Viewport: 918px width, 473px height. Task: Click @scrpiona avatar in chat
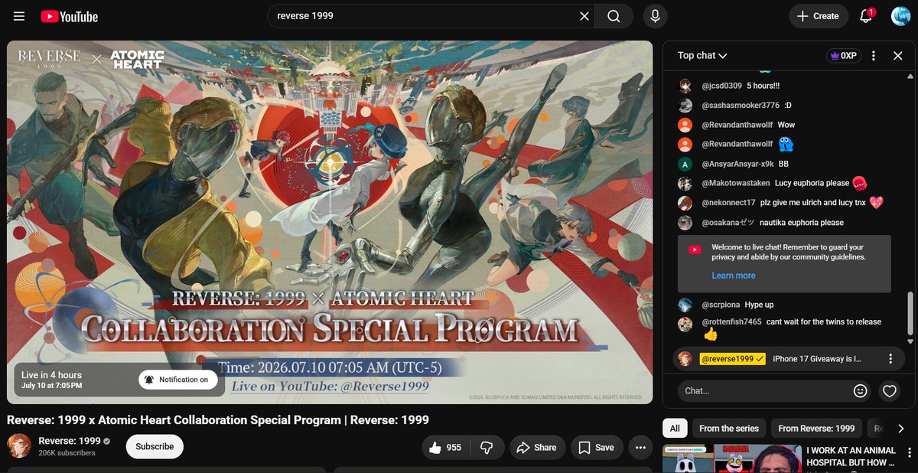(685, 305)
